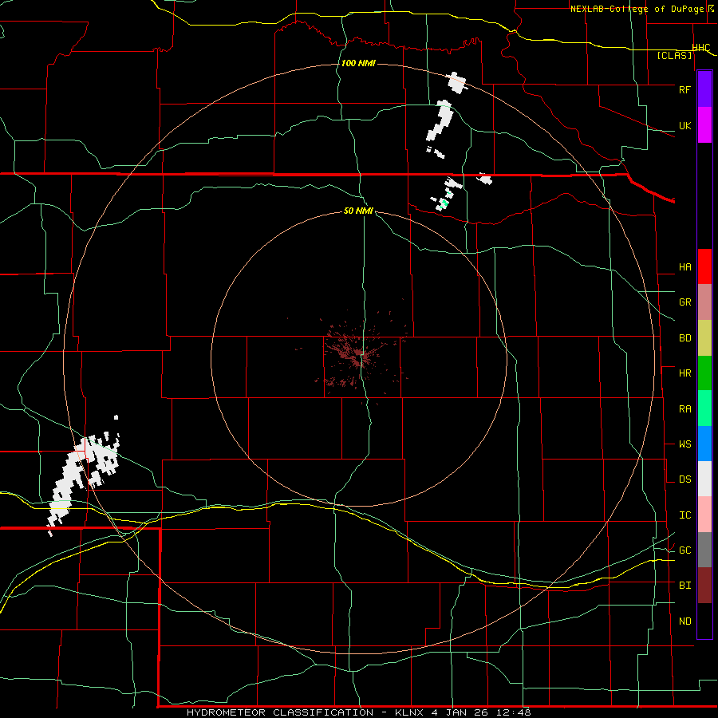Image resolution: width=718 pixels, height=718 pixels.
Task: Click the "HA" legend label
Action: (x=685, y=267)
